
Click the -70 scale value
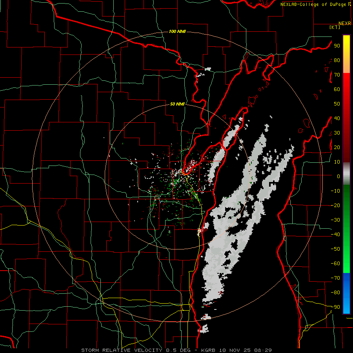pyautogui.click(x=335, y=278)
